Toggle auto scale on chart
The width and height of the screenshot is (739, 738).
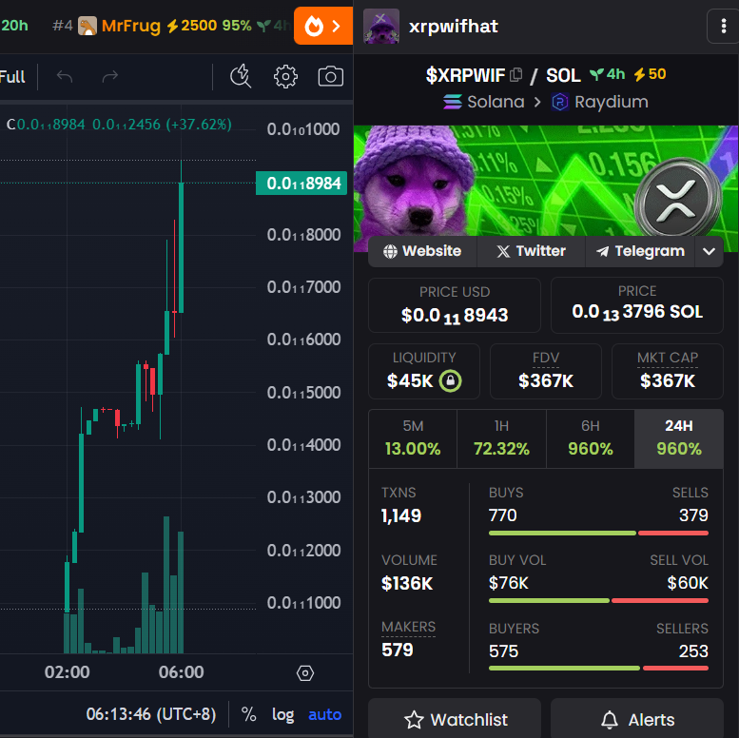[324, 714]
